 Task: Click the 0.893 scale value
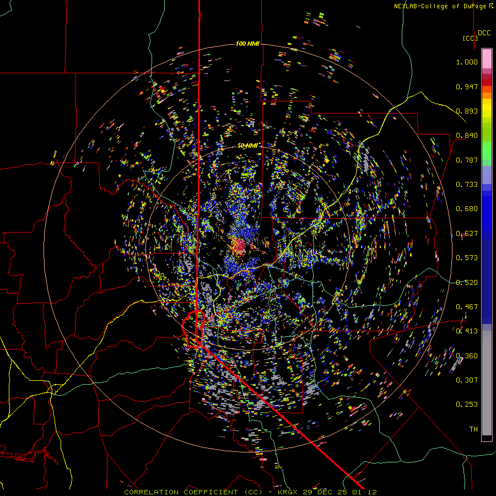click(x=467, y=111)
